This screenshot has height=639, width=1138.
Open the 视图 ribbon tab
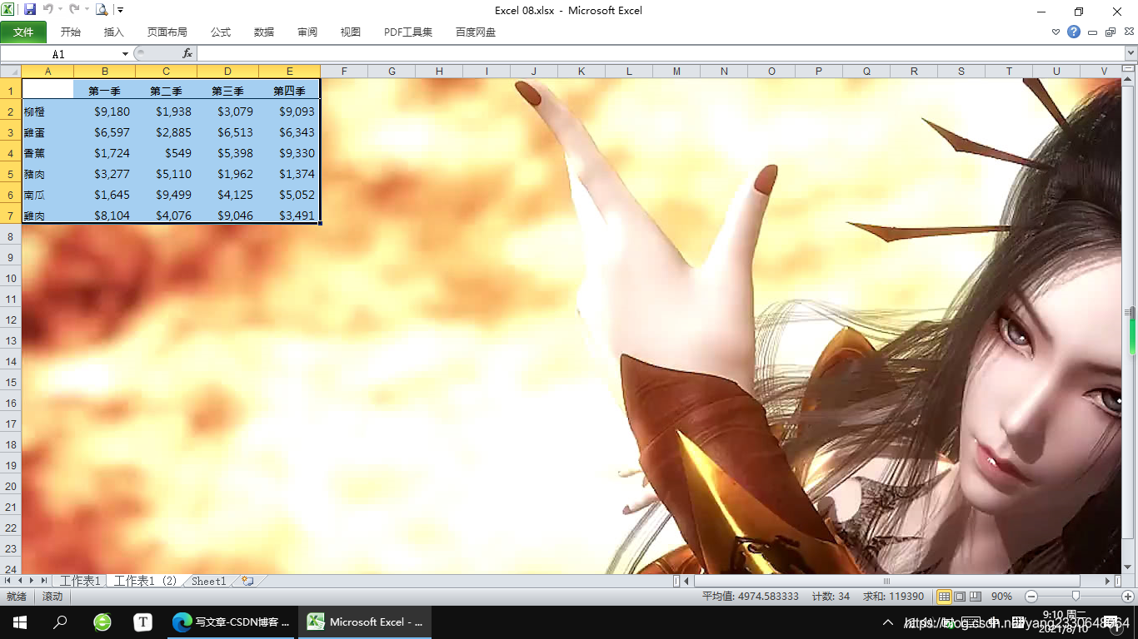[351, 32]
